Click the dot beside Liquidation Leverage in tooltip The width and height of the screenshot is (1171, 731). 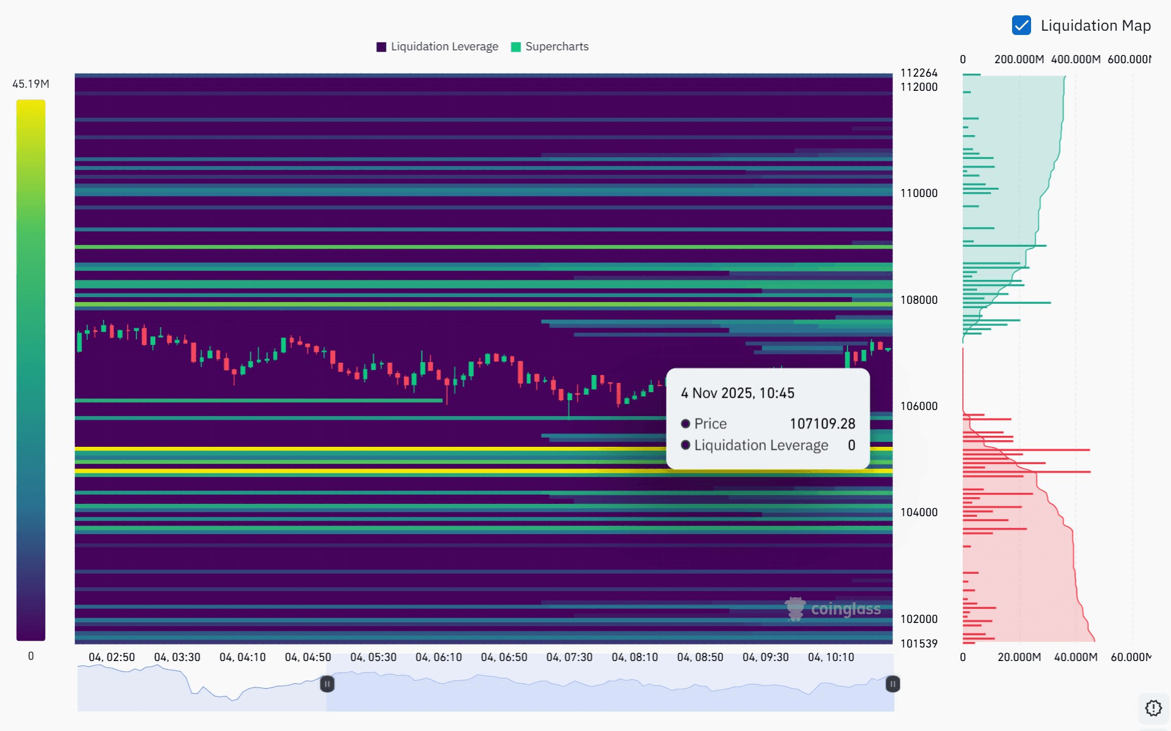686,445
